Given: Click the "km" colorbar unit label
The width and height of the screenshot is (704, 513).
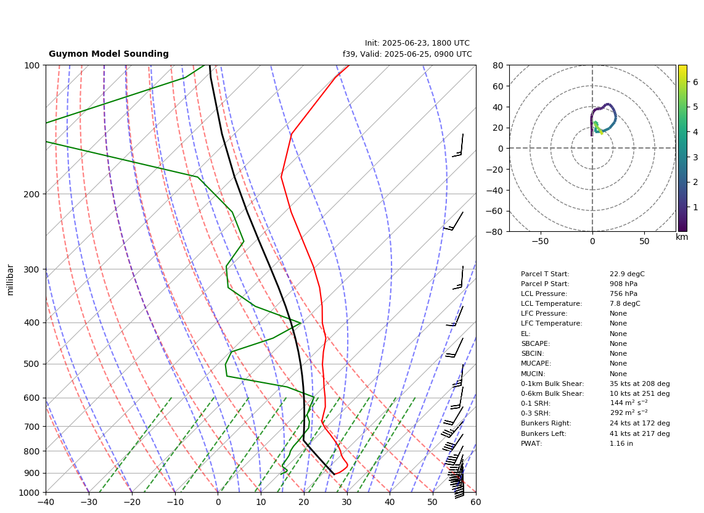Looking at the screenshot, I should 682,237.
